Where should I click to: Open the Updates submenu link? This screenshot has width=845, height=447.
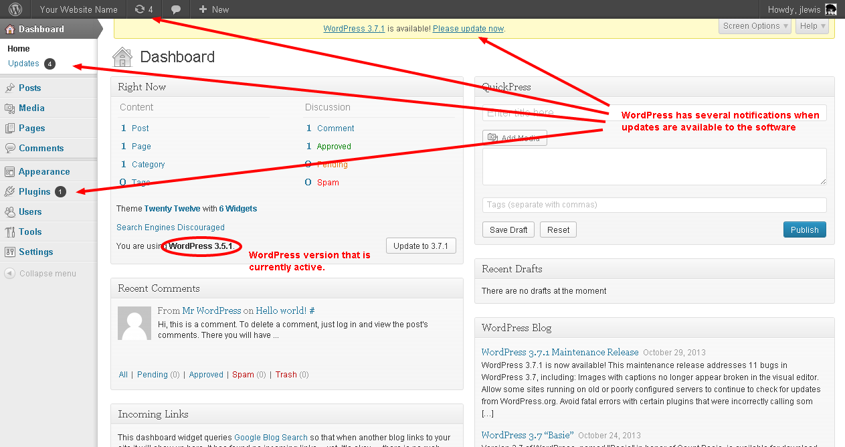pos(23,64)
